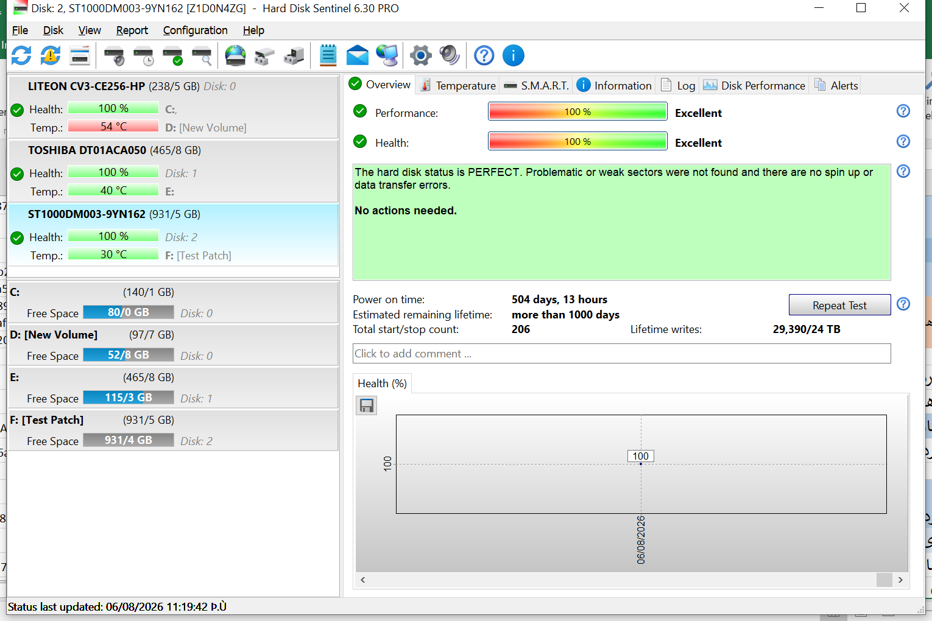The image size is (932, 621).
Task: Switch to the Alerts tab
Action: click(836, 85)
